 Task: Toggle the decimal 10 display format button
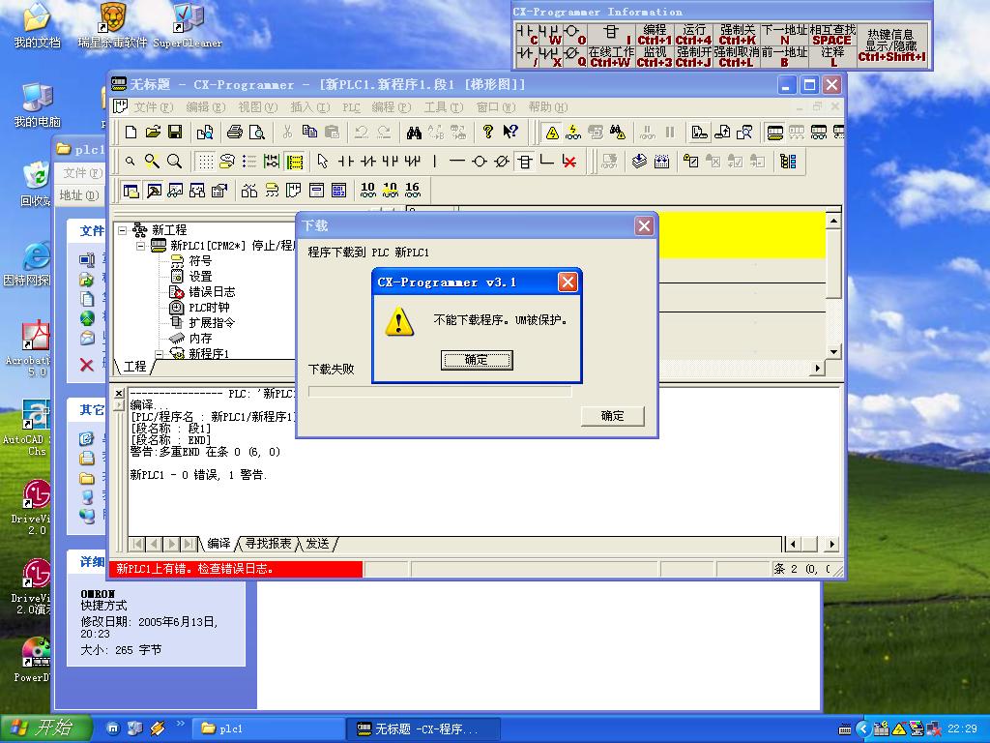tap(367, 191)
